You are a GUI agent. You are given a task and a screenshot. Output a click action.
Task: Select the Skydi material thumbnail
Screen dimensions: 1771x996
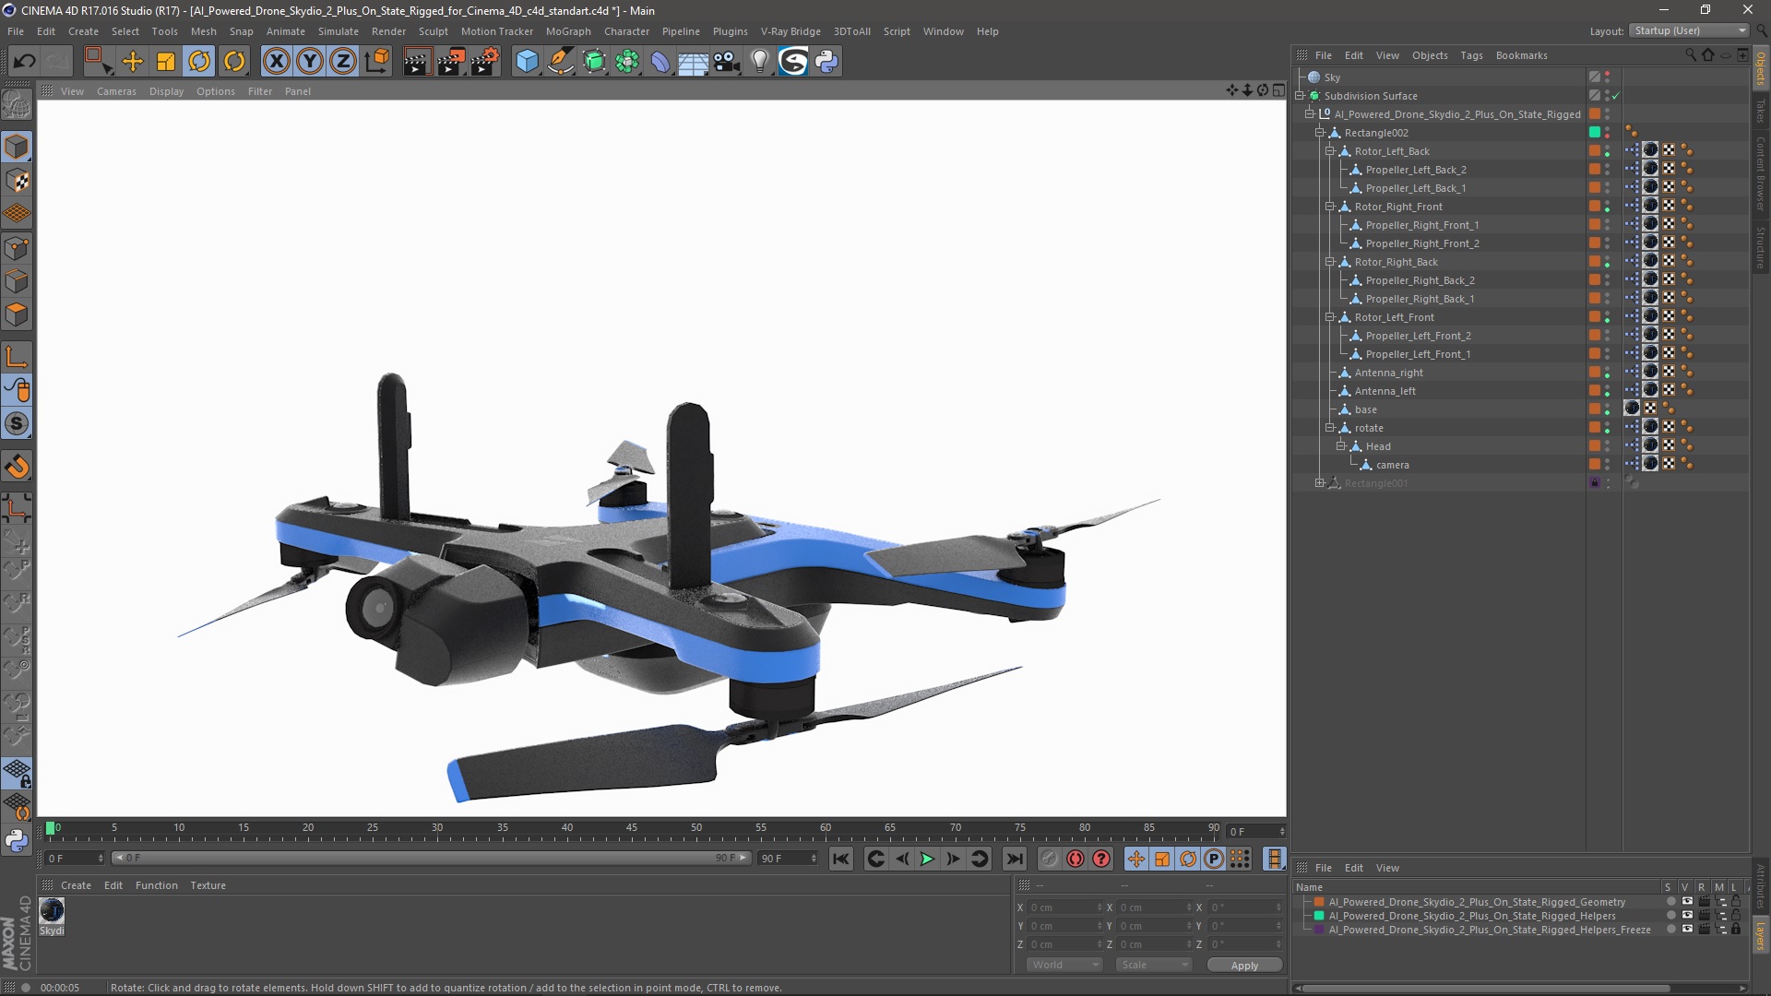(52, 911)
